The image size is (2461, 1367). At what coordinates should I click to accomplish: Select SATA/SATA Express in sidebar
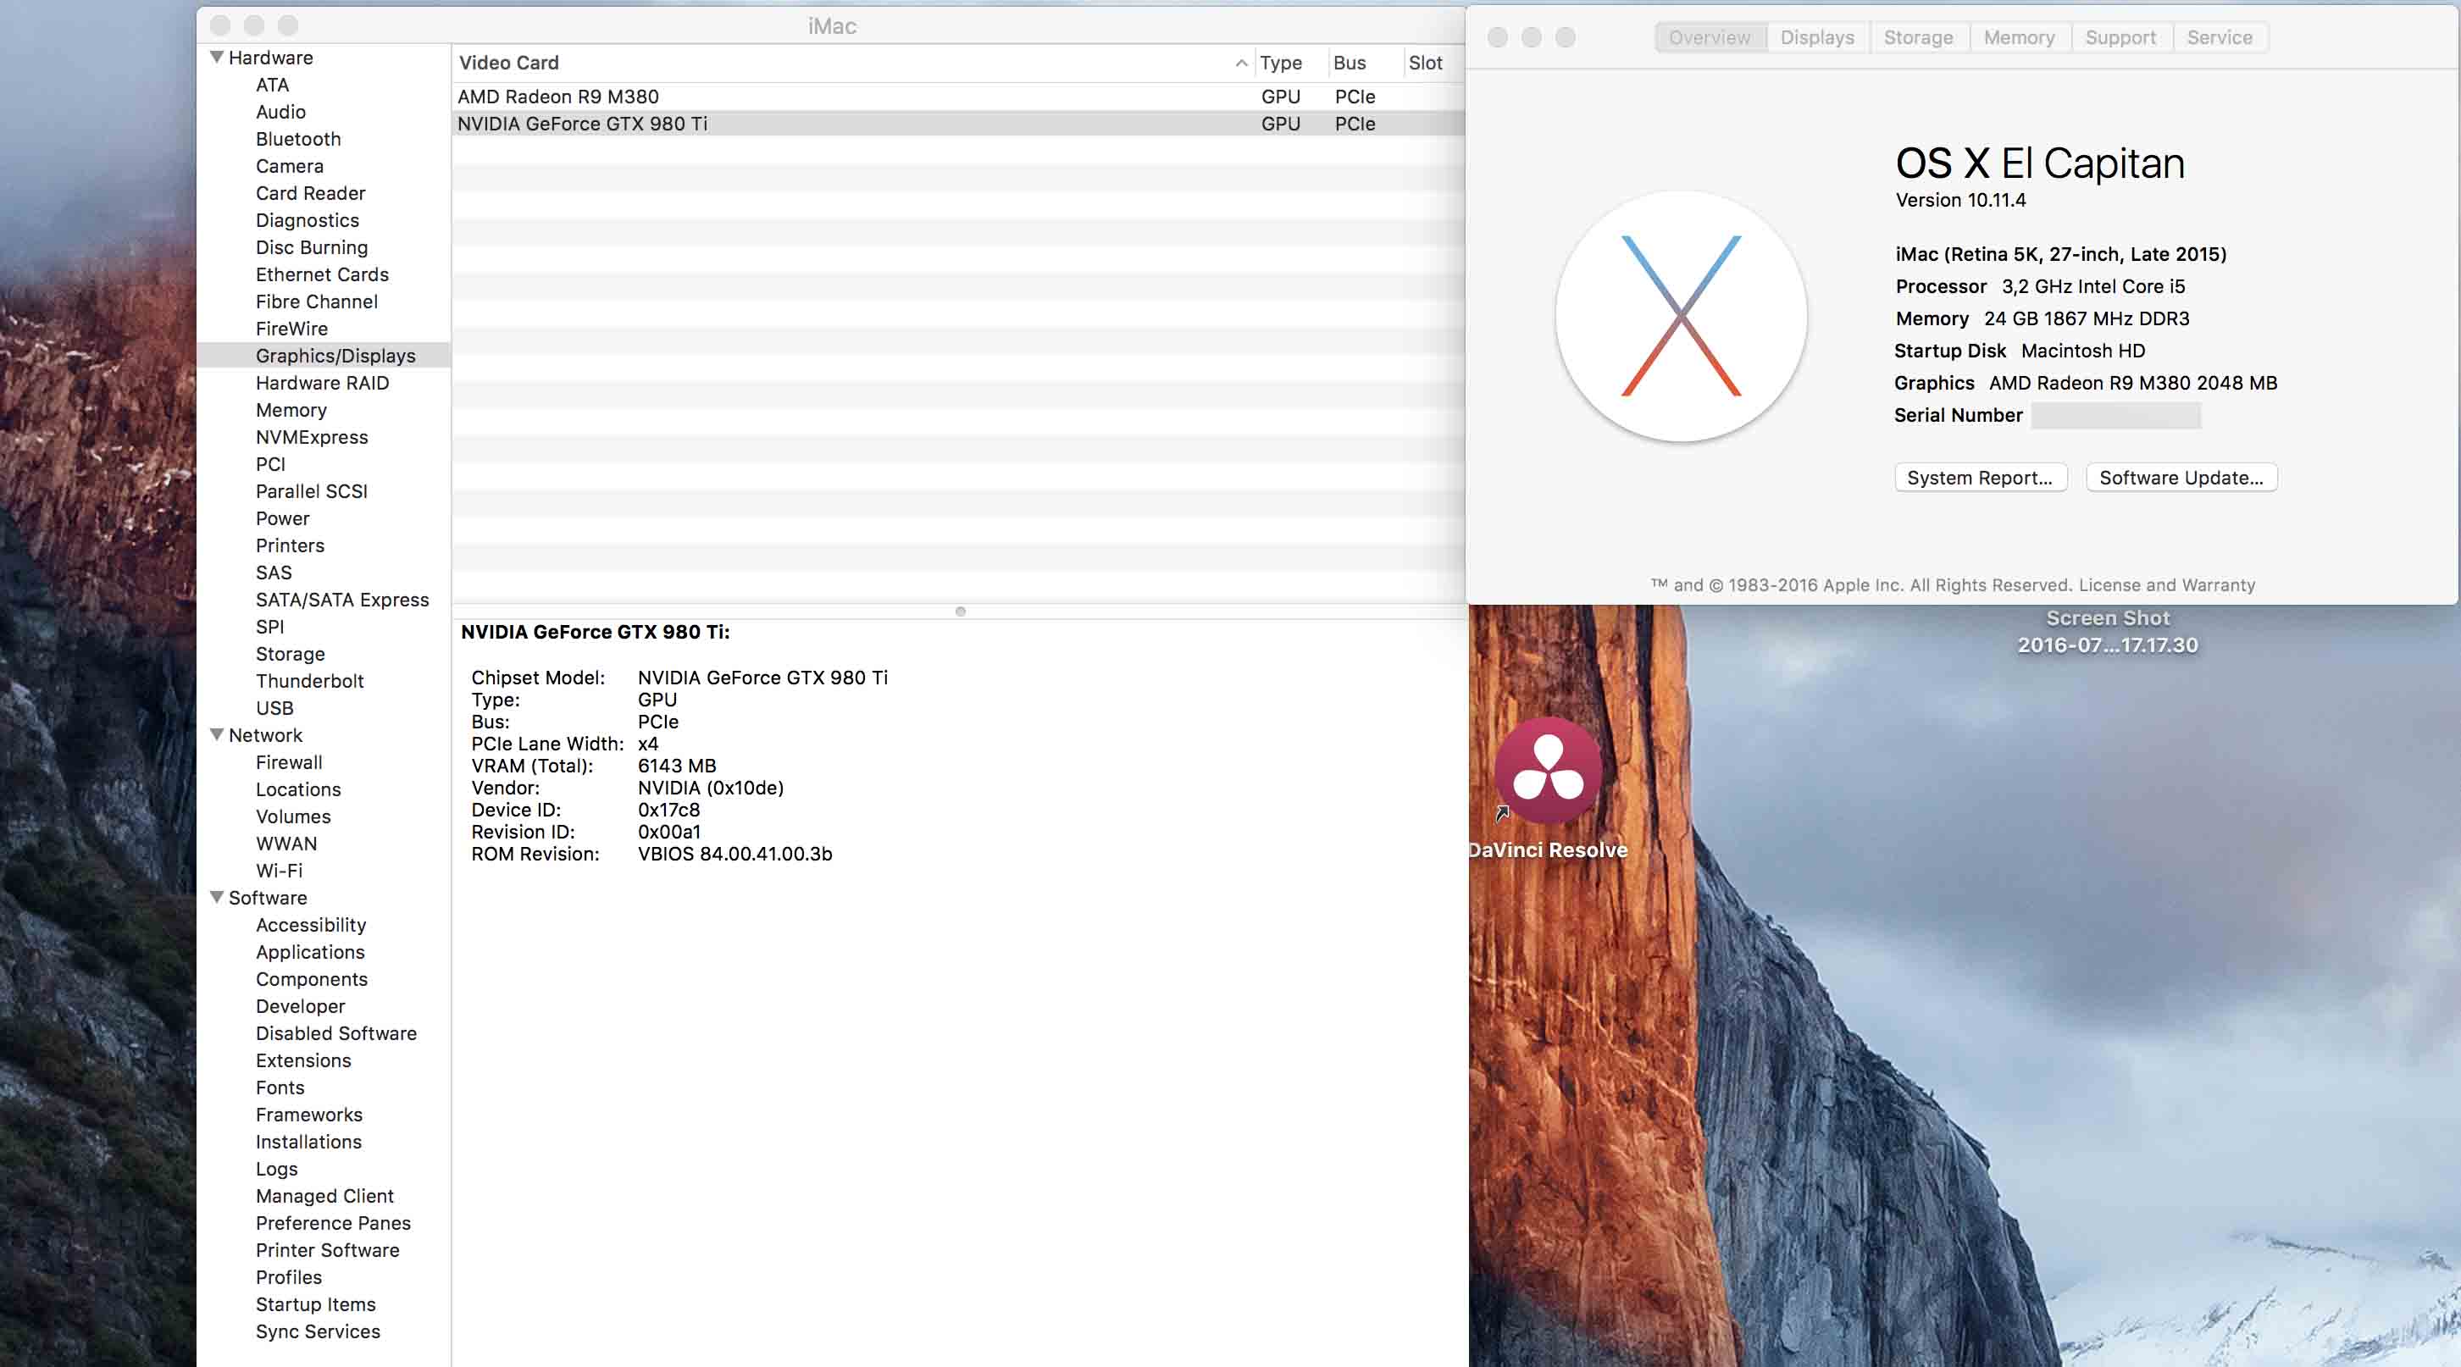(342, 600)
